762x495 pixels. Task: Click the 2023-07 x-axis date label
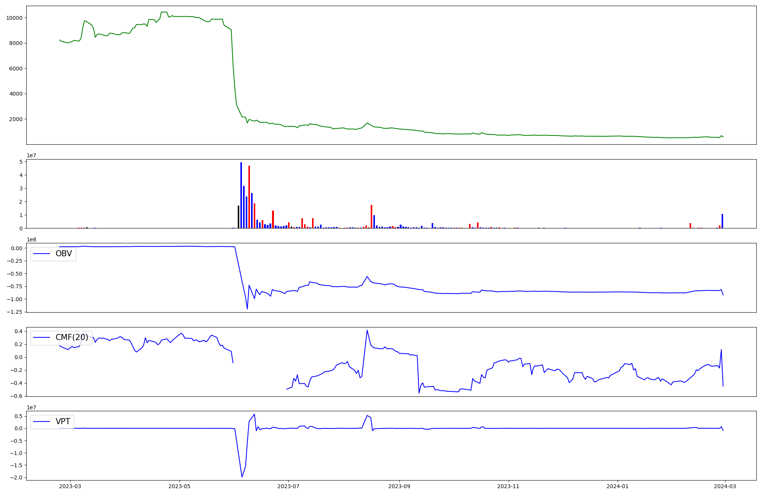coord(288,486)
